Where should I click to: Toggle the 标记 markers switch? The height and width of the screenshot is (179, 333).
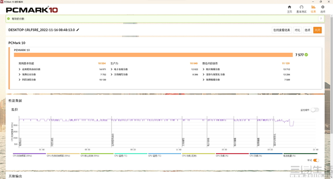[x=316, y=160]
